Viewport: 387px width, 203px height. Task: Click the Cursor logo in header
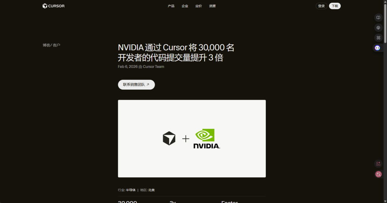(x=53, y=6)
